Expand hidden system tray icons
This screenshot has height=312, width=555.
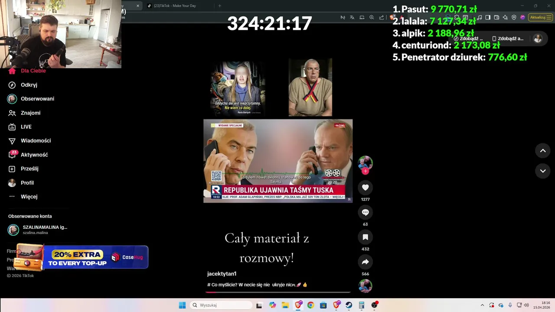coord(482,305)
